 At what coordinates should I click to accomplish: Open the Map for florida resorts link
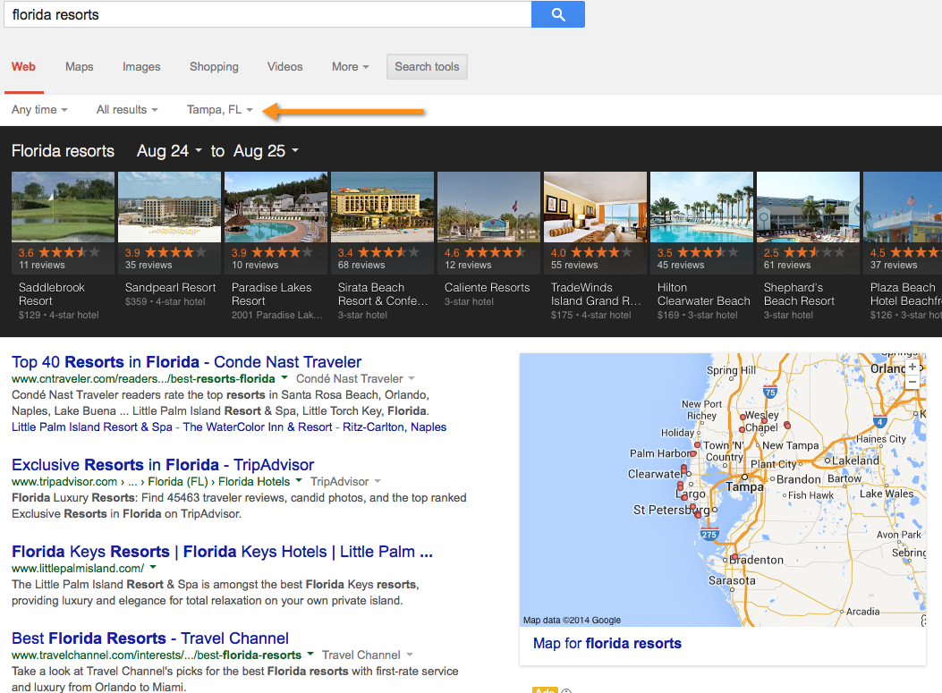[x=607, y=643]
